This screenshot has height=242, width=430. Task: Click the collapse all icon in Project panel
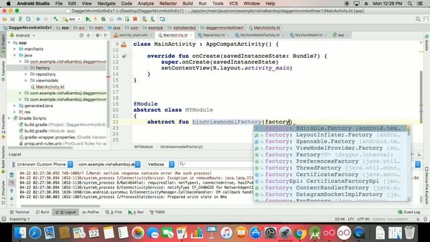coord(88,36)
